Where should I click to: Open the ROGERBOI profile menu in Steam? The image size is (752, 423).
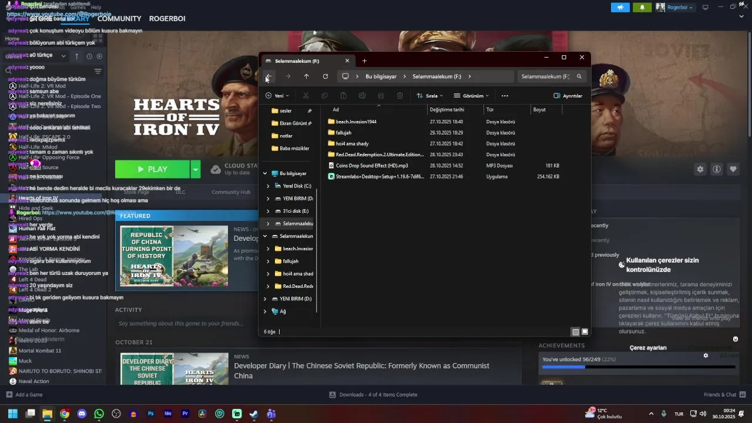167,18
